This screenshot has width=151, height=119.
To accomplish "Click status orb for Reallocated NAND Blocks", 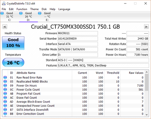I will click(x=5, y=81).
